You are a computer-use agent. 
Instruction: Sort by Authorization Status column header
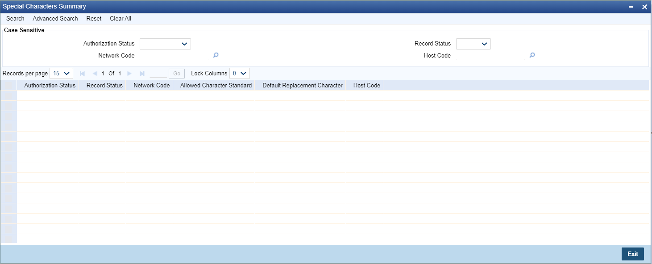coord(50,85)
